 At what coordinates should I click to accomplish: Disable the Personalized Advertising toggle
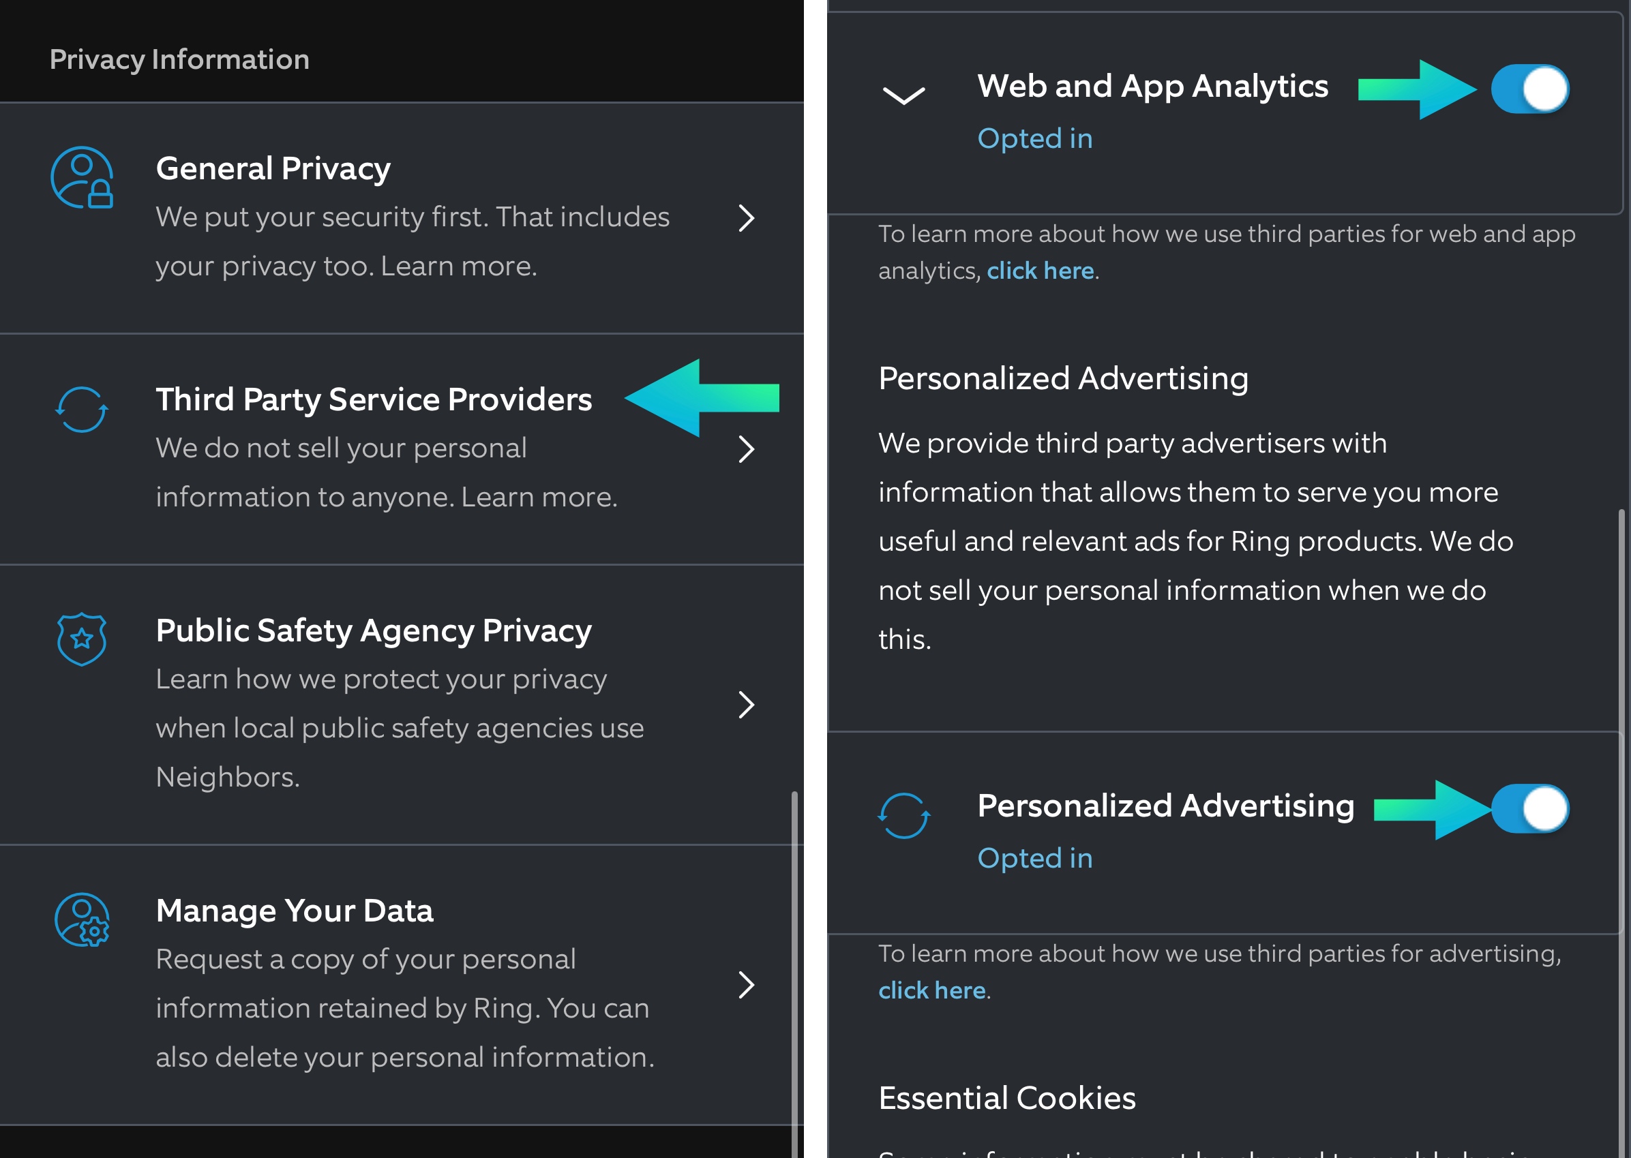pos(1529,808)
